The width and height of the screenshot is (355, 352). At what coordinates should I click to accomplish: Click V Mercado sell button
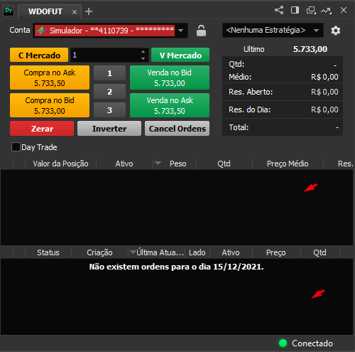[x=180, y=55]
